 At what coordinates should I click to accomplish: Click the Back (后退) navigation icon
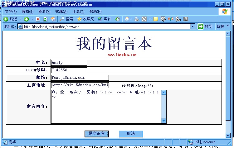point(6,19)
